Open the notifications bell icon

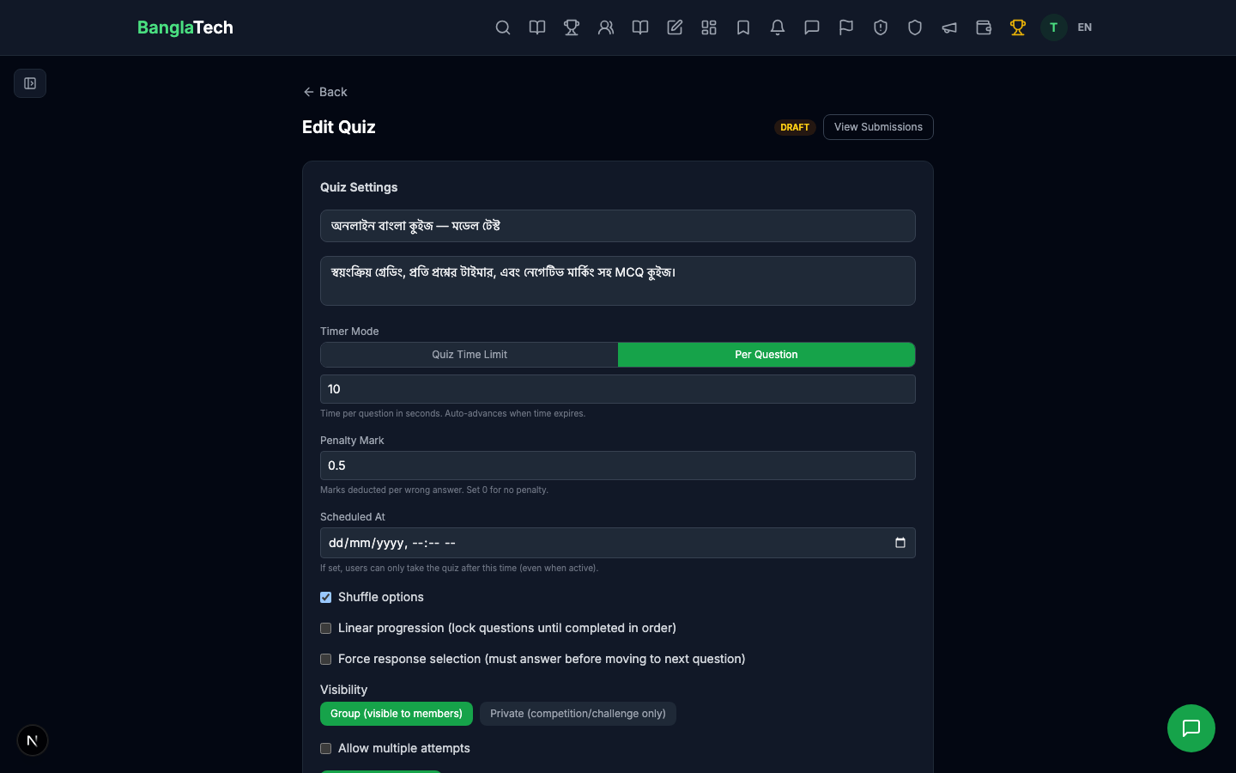778,27
